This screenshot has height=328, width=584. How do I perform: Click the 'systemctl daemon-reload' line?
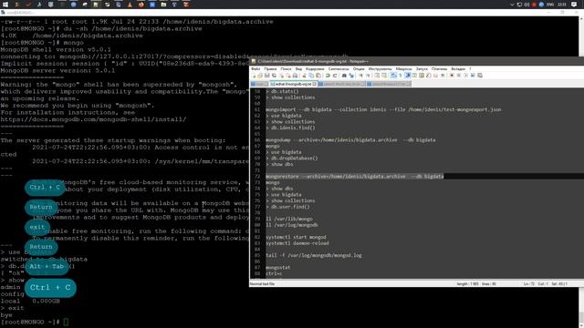[x=297, y=243]
